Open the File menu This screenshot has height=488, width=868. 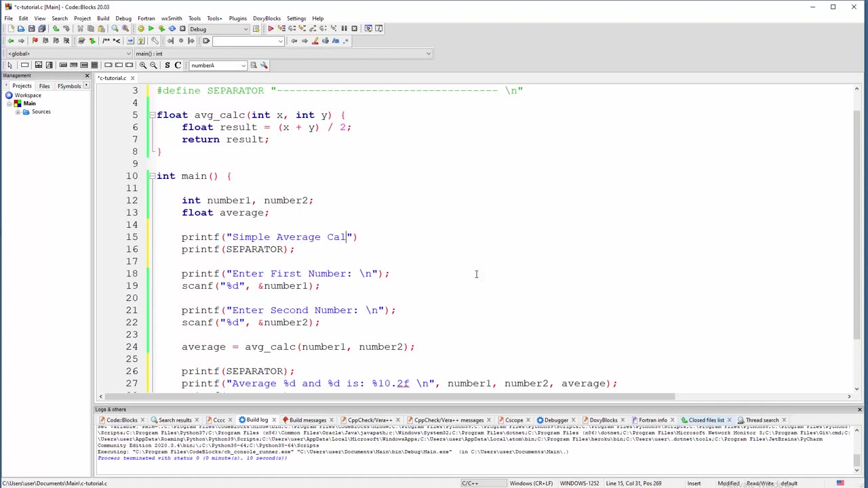8,18
